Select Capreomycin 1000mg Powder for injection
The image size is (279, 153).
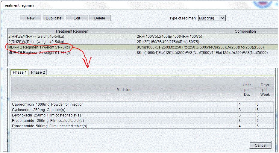pos(124,104)
